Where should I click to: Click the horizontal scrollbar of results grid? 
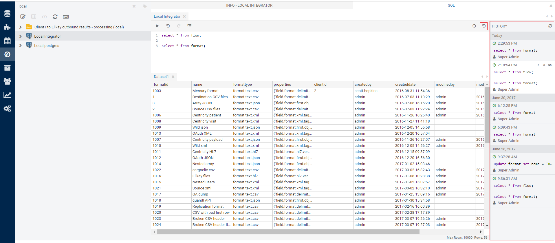click(288, 232)
